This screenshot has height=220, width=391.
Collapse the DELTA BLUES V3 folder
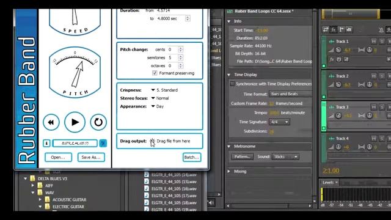26,179
